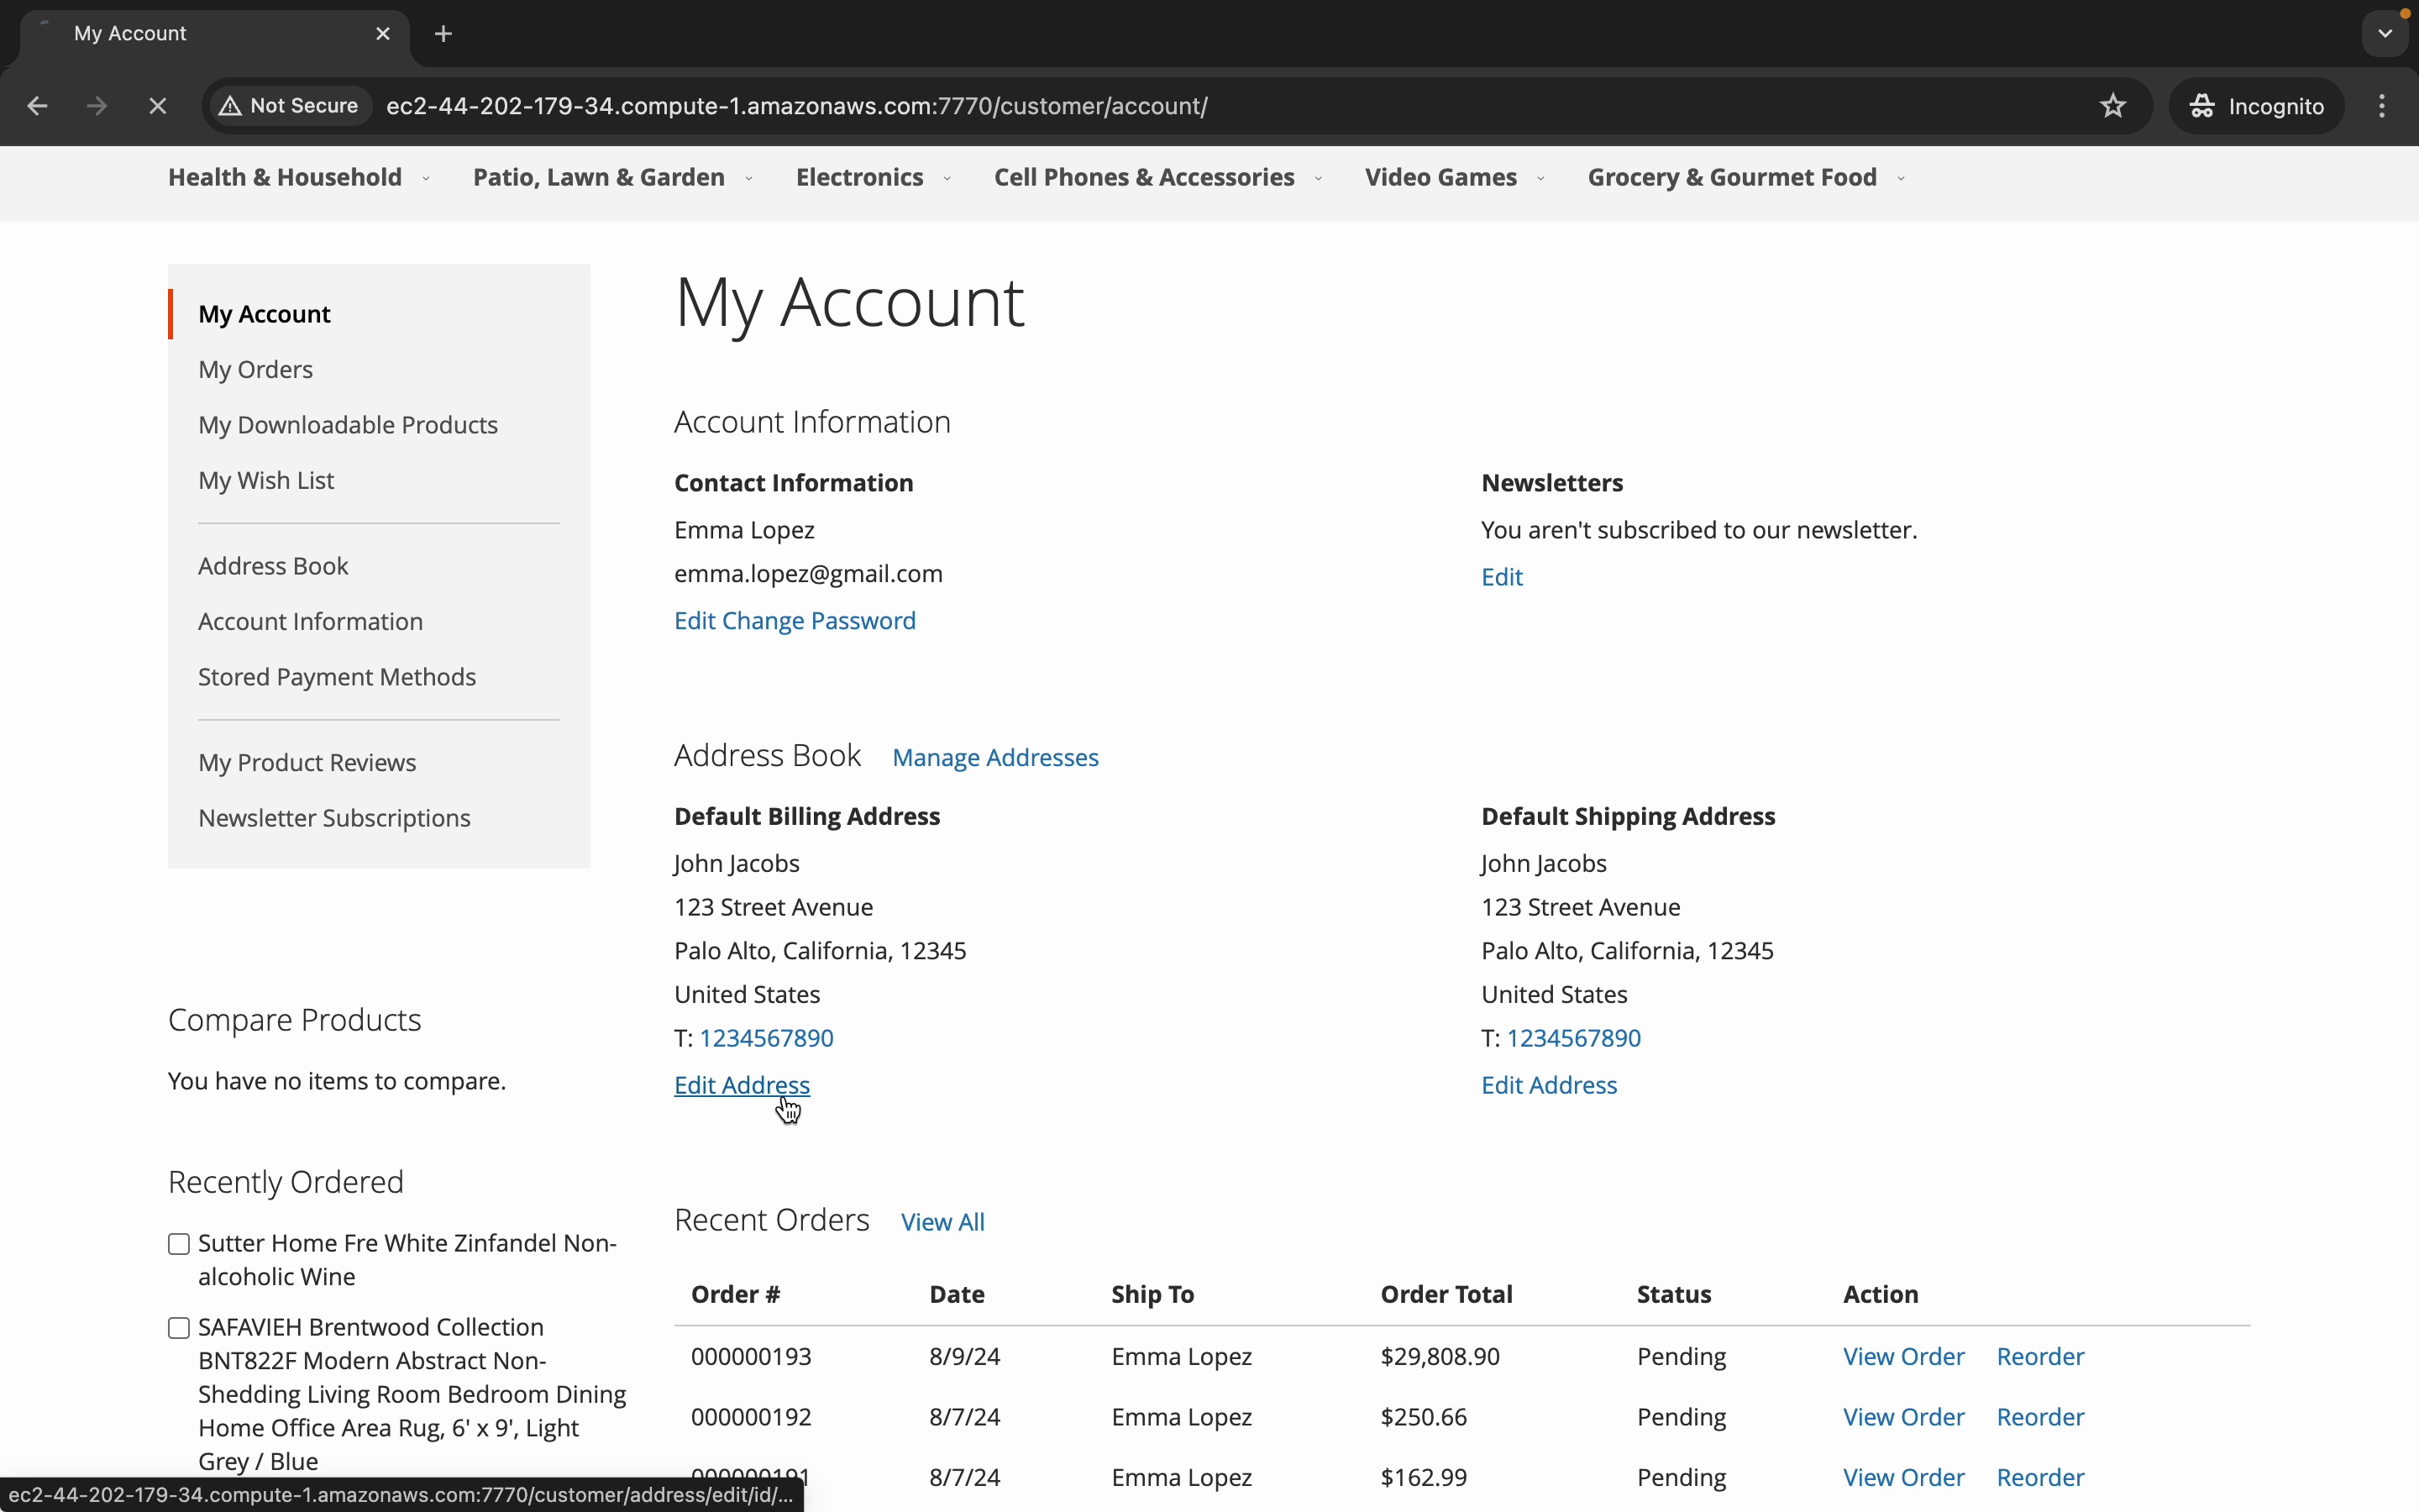The image size is (2419, 1512).
Task: Click Edit Address under Default Shipping Address
Action: (1548, 1085)
